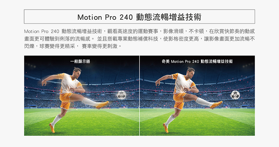Select the left comparison image of blurred player
The width and height of the screenshot is (279, 147).
[x=82, y=96]
